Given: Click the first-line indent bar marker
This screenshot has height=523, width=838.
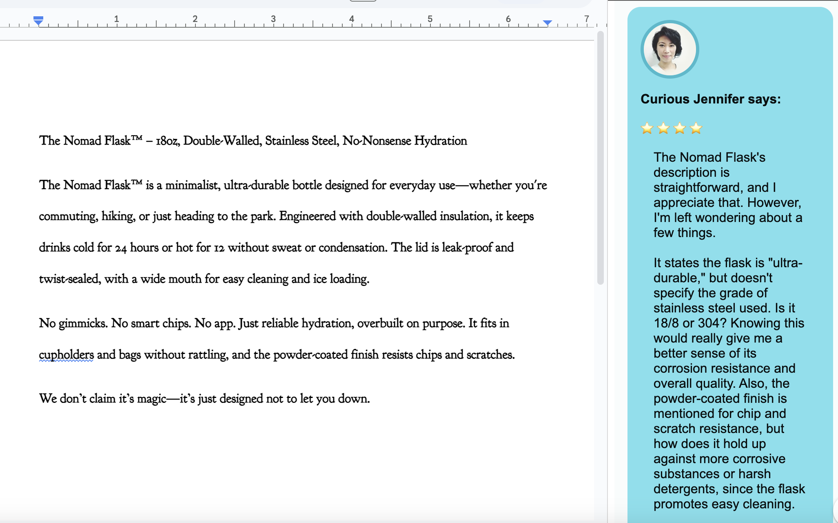Looking at the screenshot, I should tap(38, 18).
